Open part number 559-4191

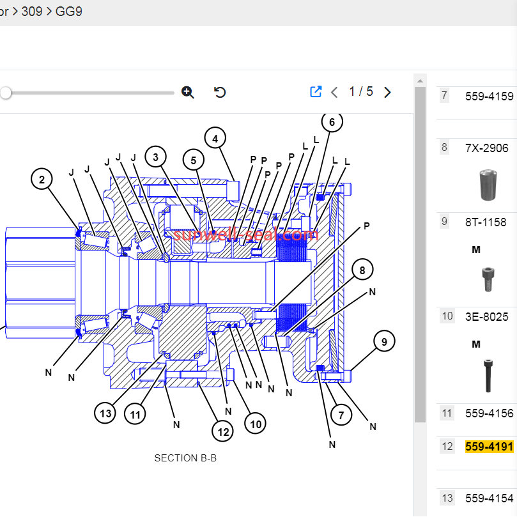click(489, 447)
